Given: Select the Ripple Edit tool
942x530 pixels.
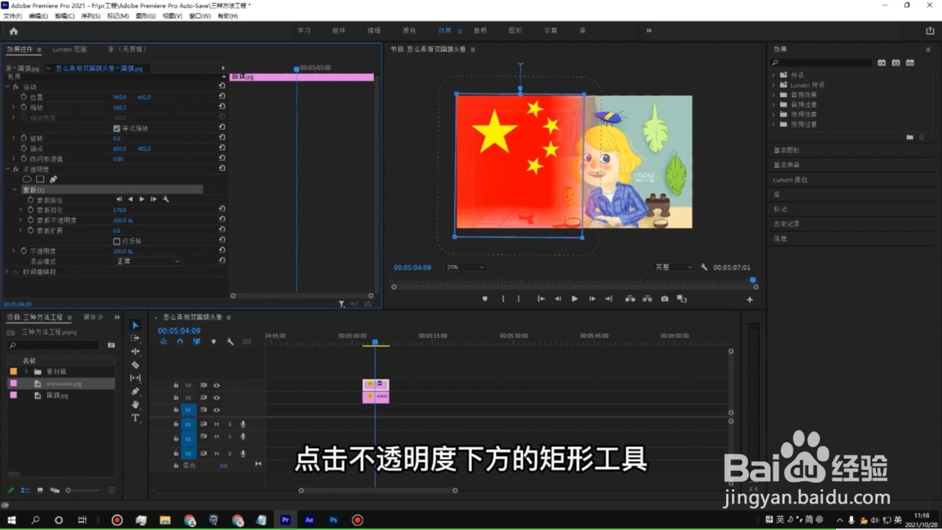Looking at the screenshot, I should [135, 351].
